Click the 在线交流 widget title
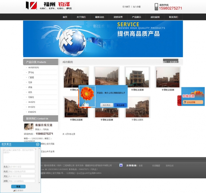 pyautogui.click(x=188, y=96)
